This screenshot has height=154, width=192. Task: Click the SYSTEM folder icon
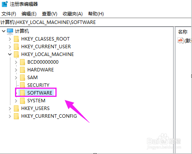click(x=22, y=101)
